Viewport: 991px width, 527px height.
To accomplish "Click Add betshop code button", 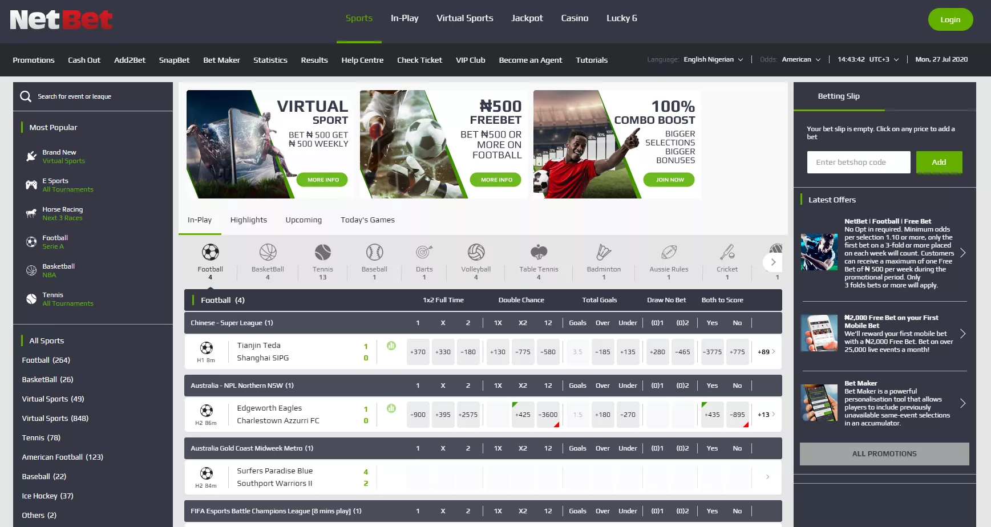I will 939,162.
